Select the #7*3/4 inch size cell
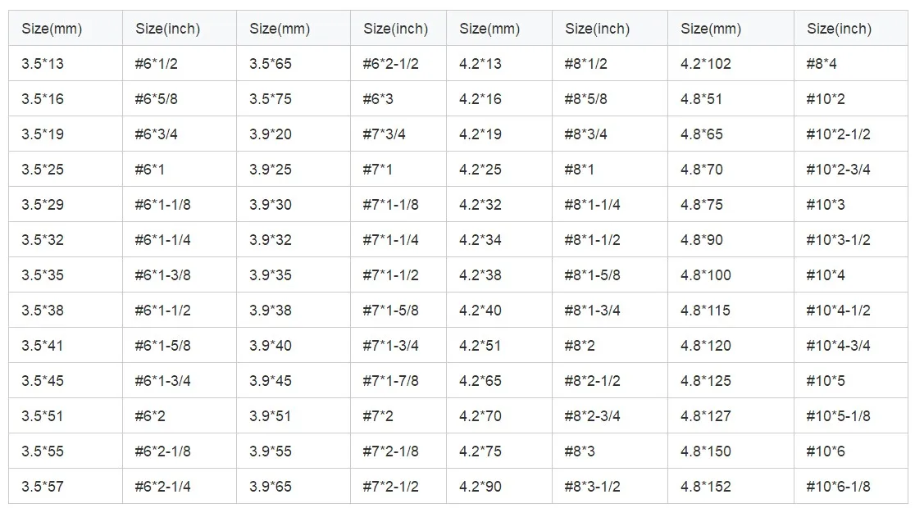 pos(385,134)
